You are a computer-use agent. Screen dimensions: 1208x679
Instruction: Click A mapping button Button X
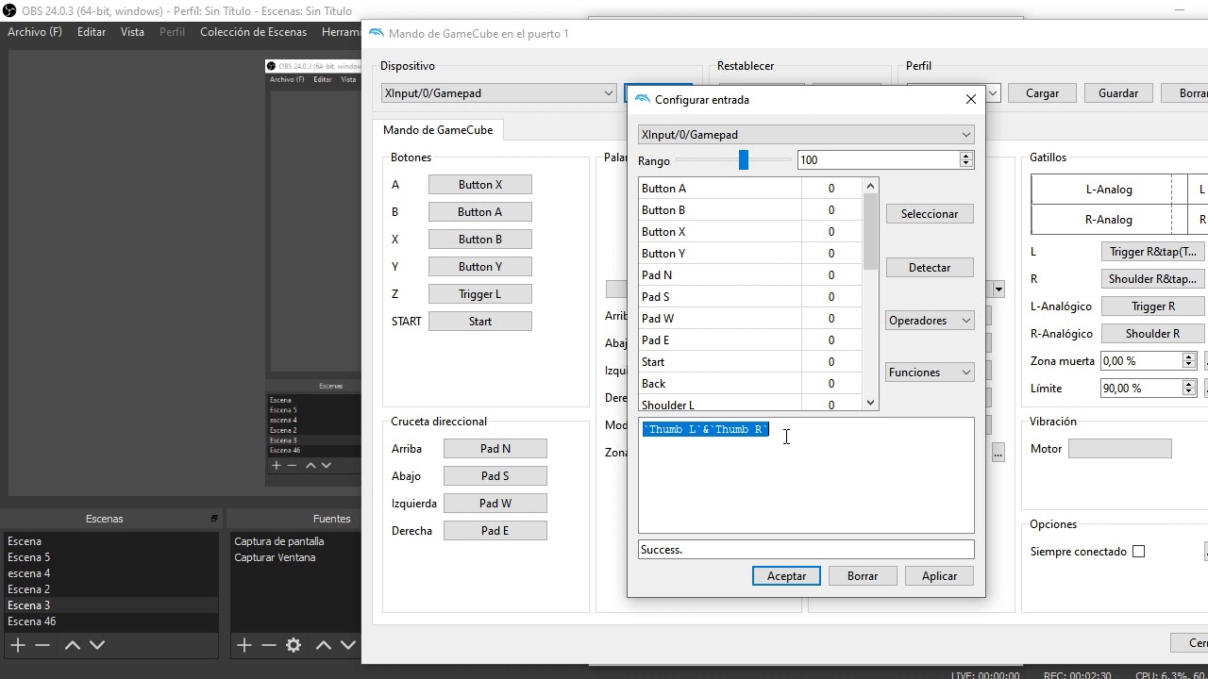[x=480, y=185]
